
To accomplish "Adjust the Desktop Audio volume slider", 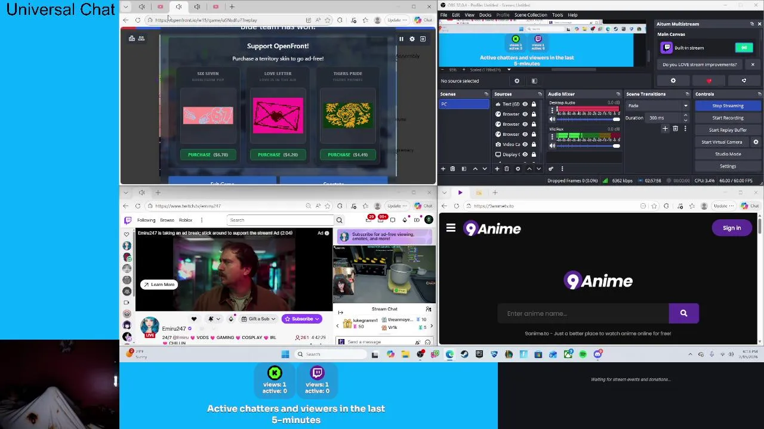I will pyautogui.click(x=588, y=119).
